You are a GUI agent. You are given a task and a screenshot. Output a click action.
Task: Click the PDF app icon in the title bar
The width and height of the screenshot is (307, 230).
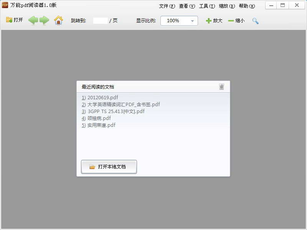[6, 5]
